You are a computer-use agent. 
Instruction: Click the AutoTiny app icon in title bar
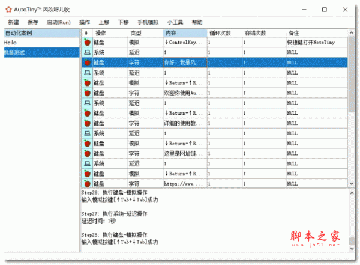click(9, 10)
